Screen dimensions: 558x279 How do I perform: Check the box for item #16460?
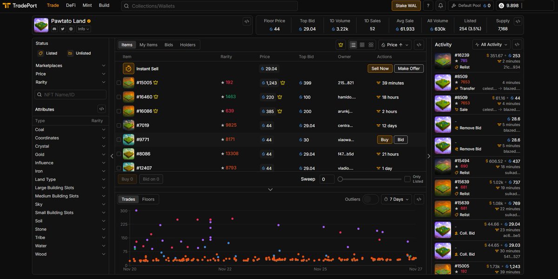[x=119, y=97]
